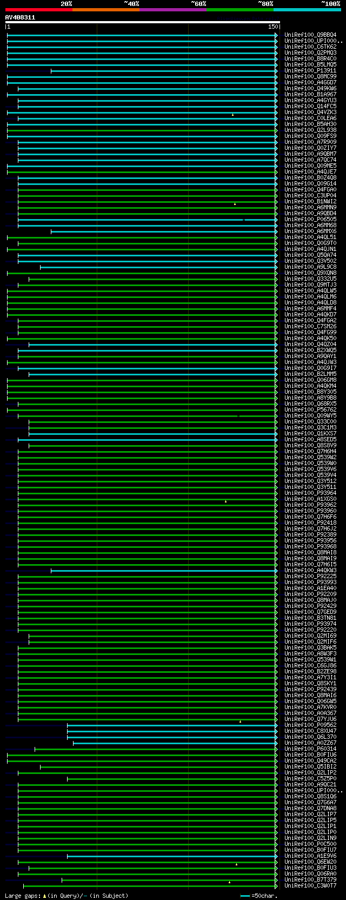346x900 pixels.
Task: Click the UniRef100_A7R909 entry
Action: point(310,142)
